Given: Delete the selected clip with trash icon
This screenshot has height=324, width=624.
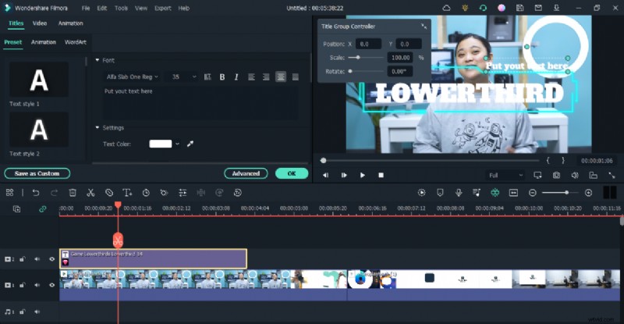Looking at the screenshot, I should (73, 192).
